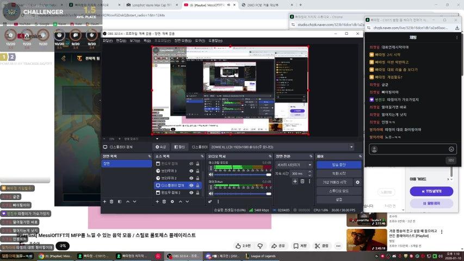Expand the display selection dropdown
Viewport: 464px width, 261px height.
click(351, 147)
